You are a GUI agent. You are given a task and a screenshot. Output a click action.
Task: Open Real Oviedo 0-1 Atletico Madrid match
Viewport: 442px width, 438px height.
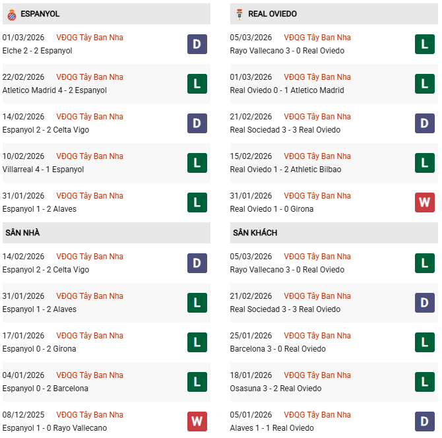coord(287,90)
